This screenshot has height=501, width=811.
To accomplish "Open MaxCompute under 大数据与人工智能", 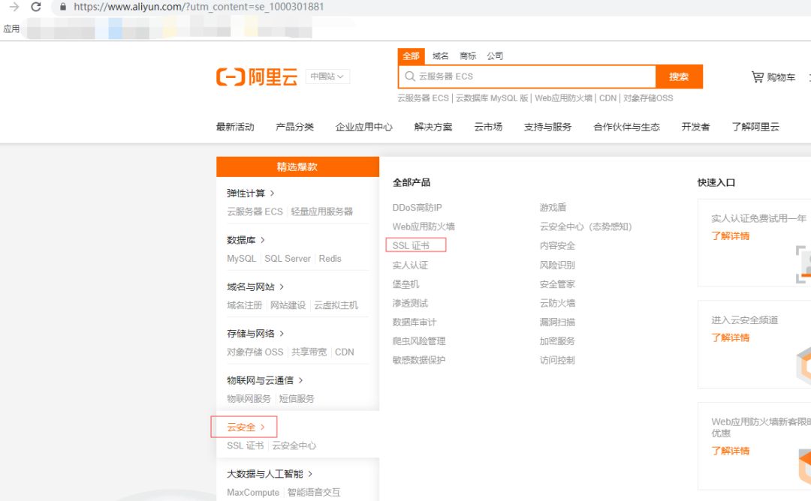I will click(x=253, y=493).
